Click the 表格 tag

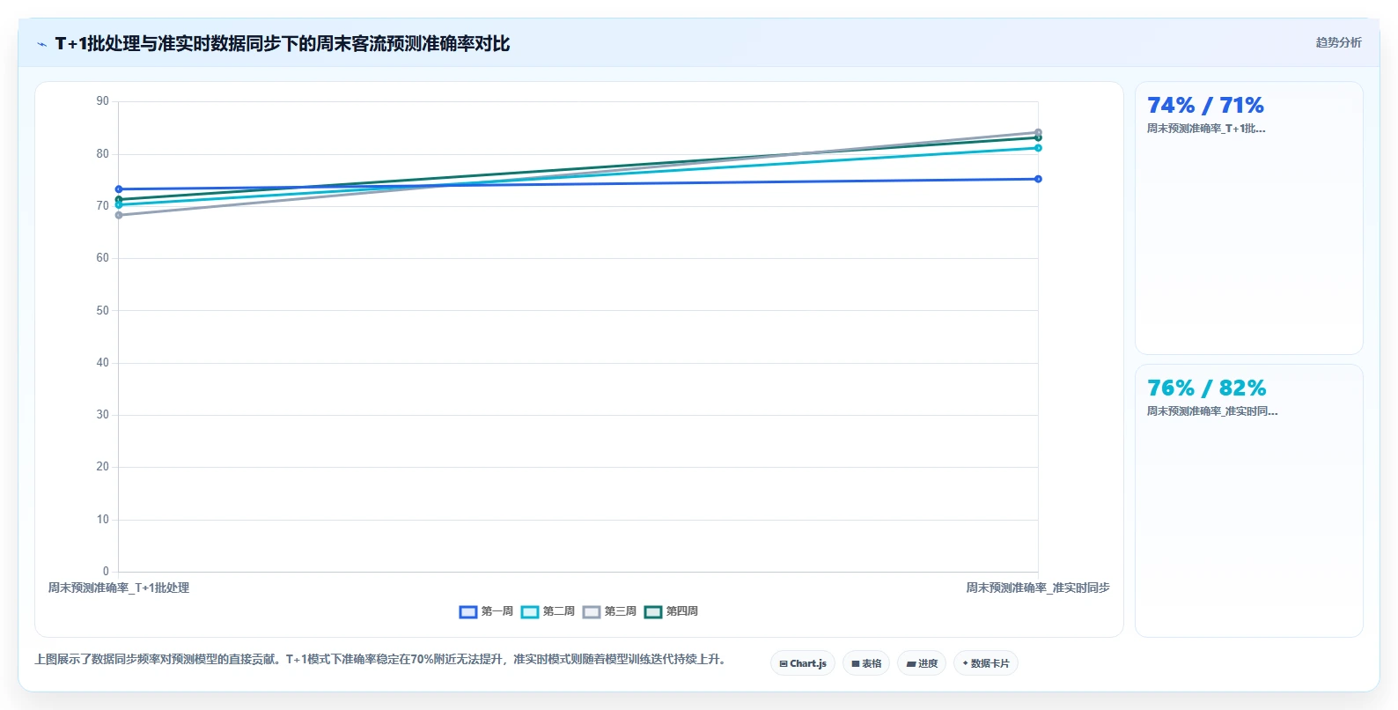coord(866,663)
